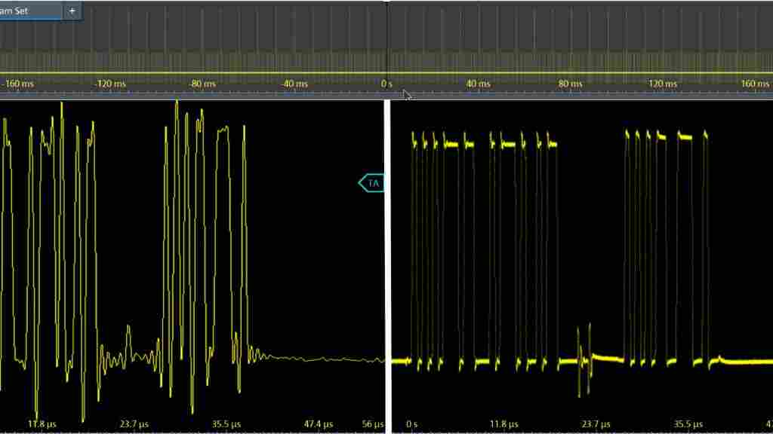
Task: Click the -160 ms label in the overview timeline
Action: coord(19,84)
